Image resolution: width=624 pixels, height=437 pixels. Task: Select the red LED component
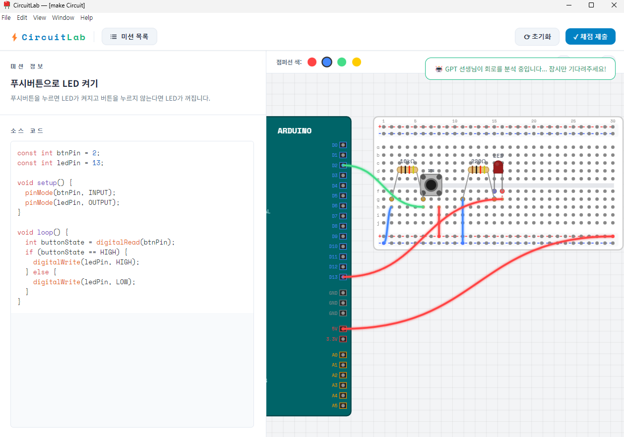[498, 167]
